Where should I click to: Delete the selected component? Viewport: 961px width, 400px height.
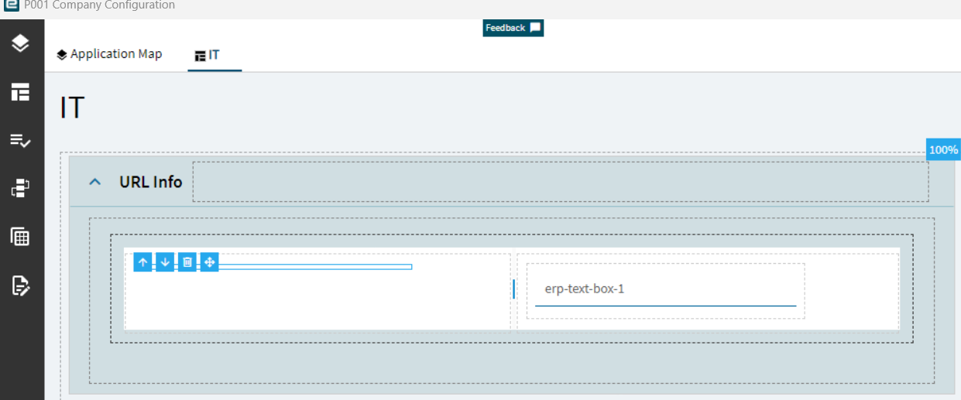[187, 262]
